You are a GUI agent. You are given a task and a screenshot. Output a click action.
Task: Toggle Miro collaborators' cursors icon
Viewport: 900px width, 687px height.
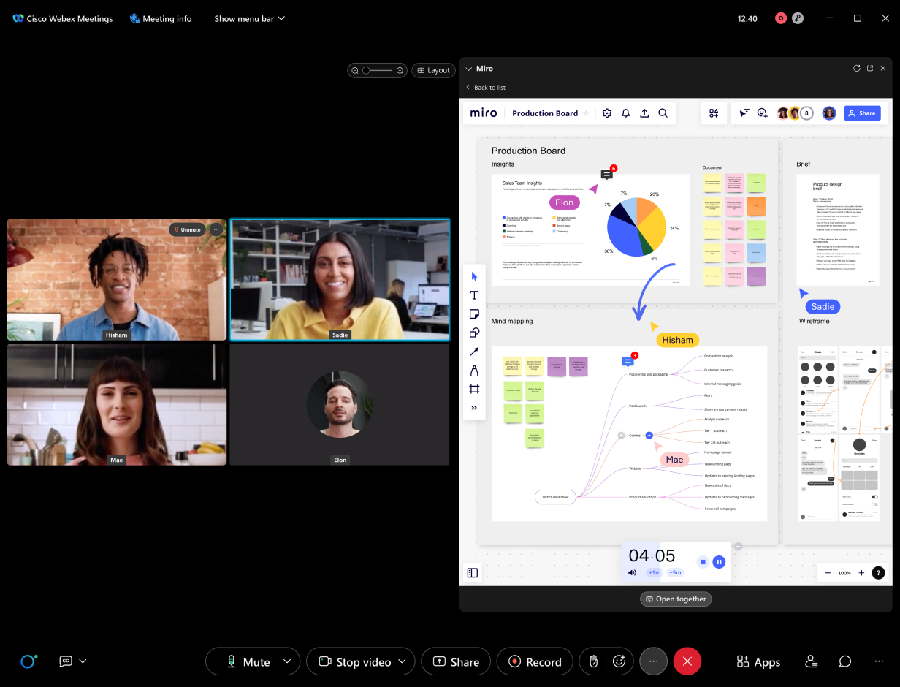point(744,113)
